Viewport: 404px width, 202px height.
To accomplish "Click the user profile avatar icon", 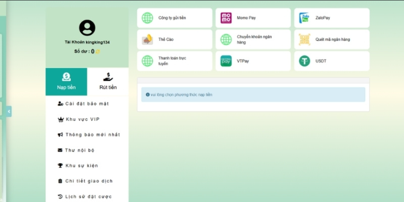I will click(x=87, y=28).
